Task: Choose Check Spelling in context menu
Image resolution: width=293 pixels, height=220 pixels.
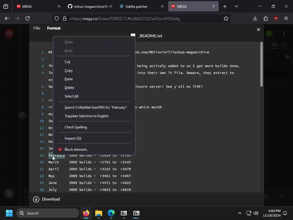Action: [94, 127]
